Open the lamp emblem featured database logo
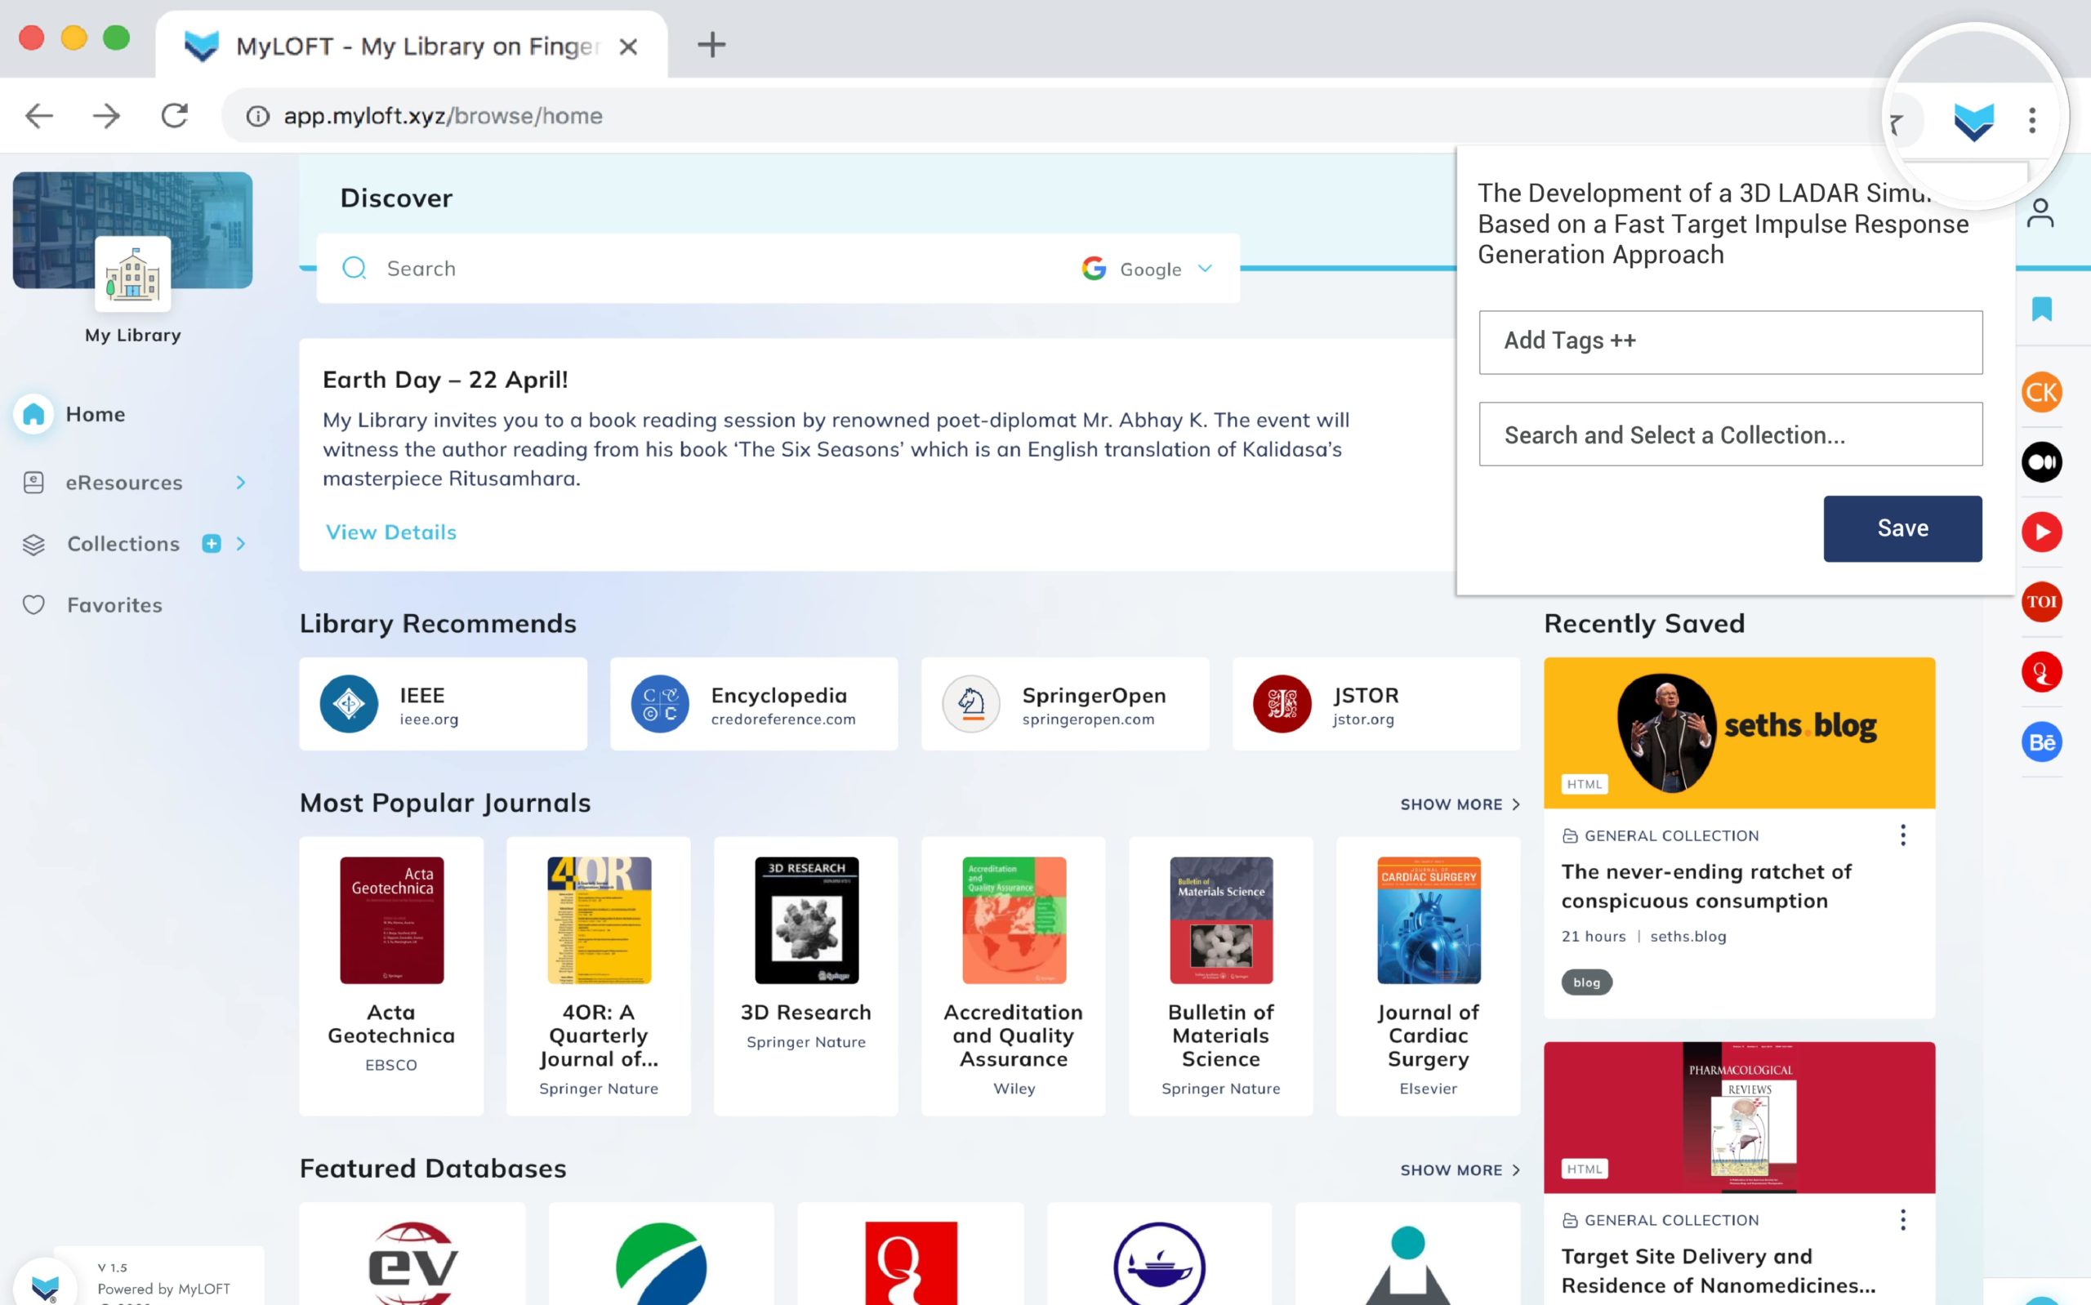The image size is (2091, 1305). tap(1159, 1263)
